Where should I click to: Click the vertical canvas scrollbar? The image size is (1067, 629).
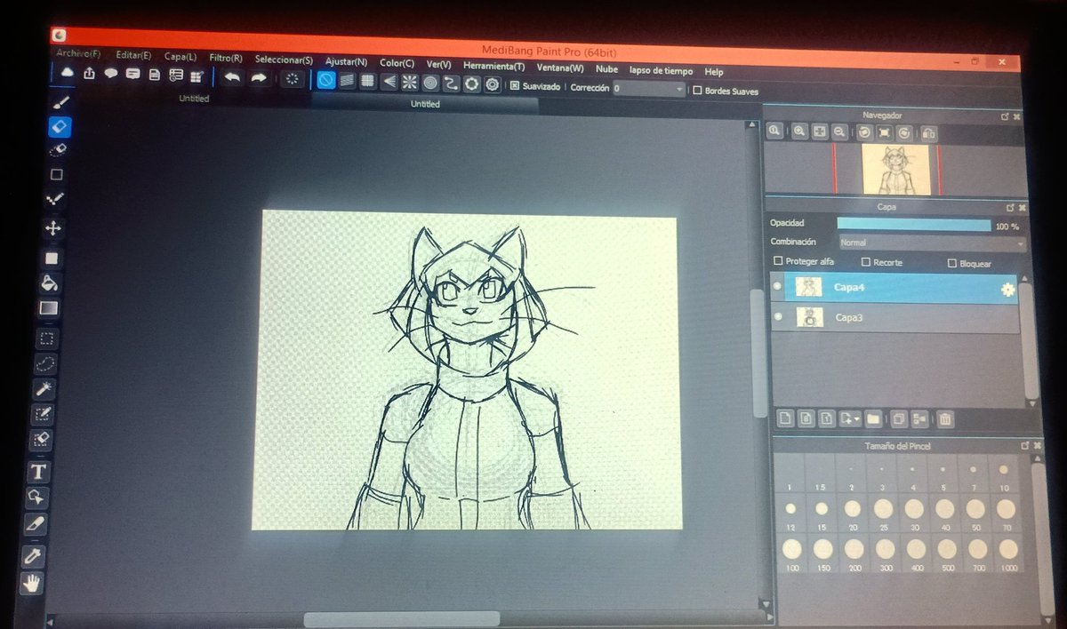click(760, 353)
